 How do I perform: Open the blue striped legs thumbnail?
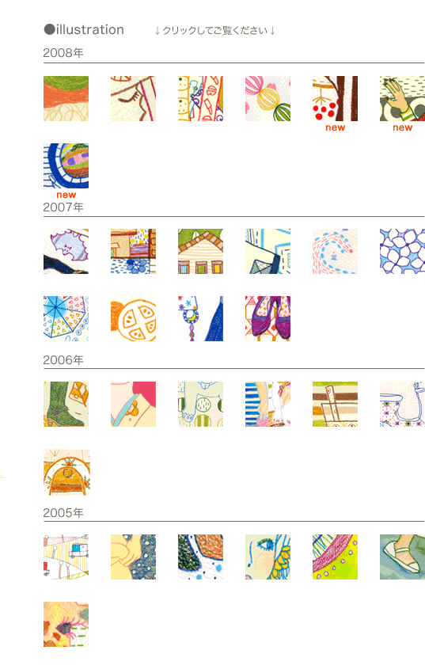click(268, 404)
